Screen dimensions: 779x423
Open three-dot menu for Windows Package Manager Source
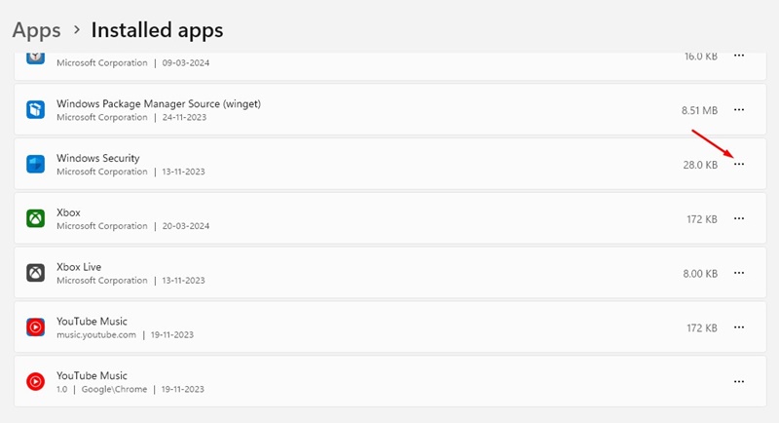click(739, 110)
